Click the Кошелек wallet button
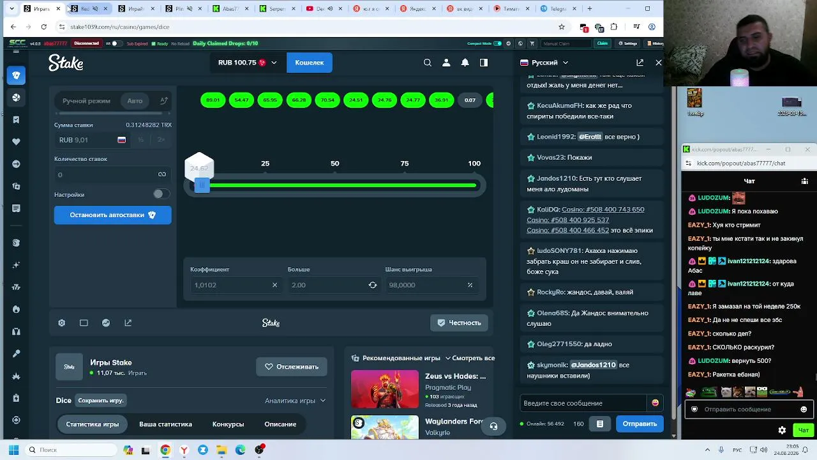The width and height of the screenshot is (817, 460). [310, 63]
